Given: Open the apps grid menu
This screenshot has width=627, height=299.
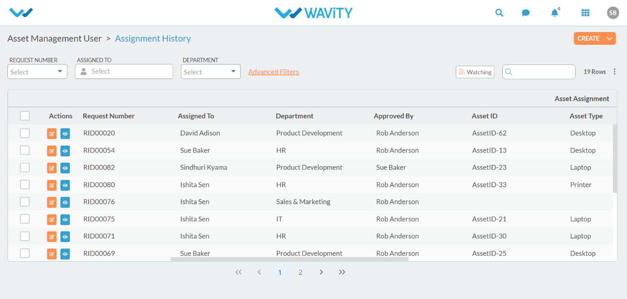Looking at the screenshot, I should [585, 13].
